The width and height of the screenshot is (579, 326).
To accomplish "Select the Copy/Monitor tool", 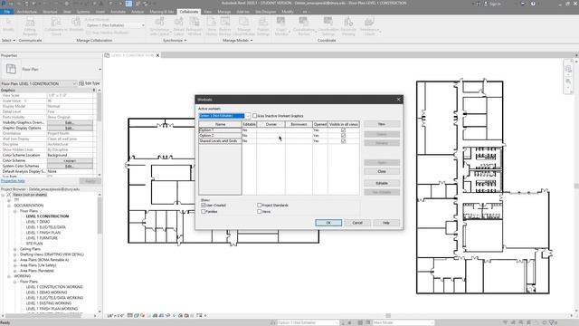I will click(281, 26).
